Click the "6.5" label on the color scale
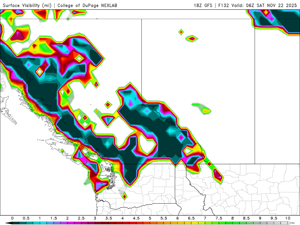 click(x=191, y=218)
